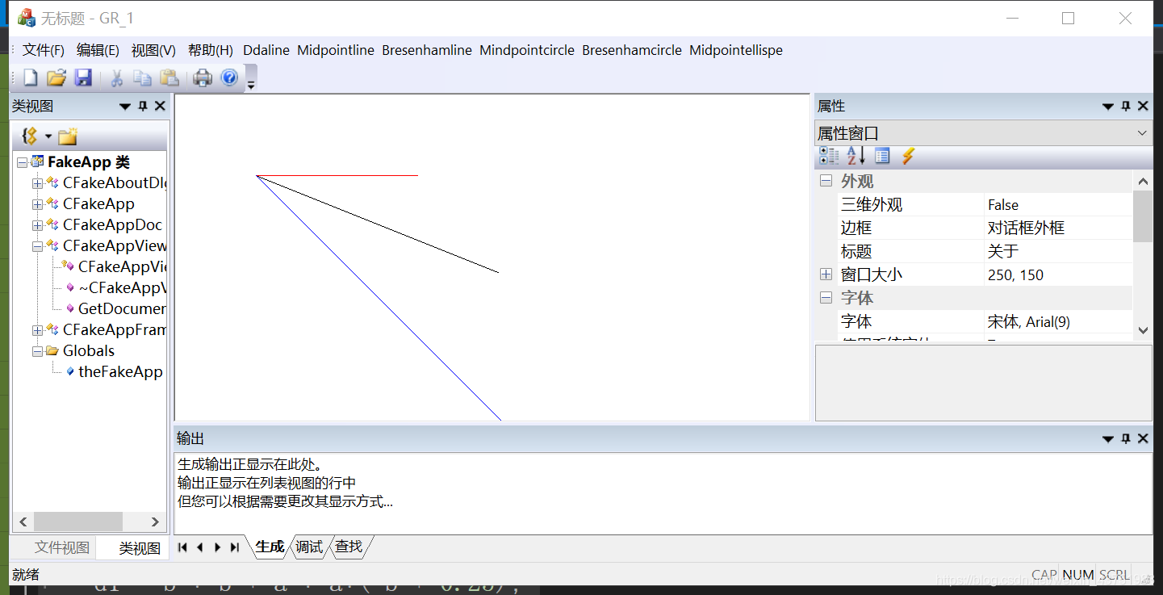1163x595 pixels.
Task: Collapse the Globals folder node
Action: (37, 351)
